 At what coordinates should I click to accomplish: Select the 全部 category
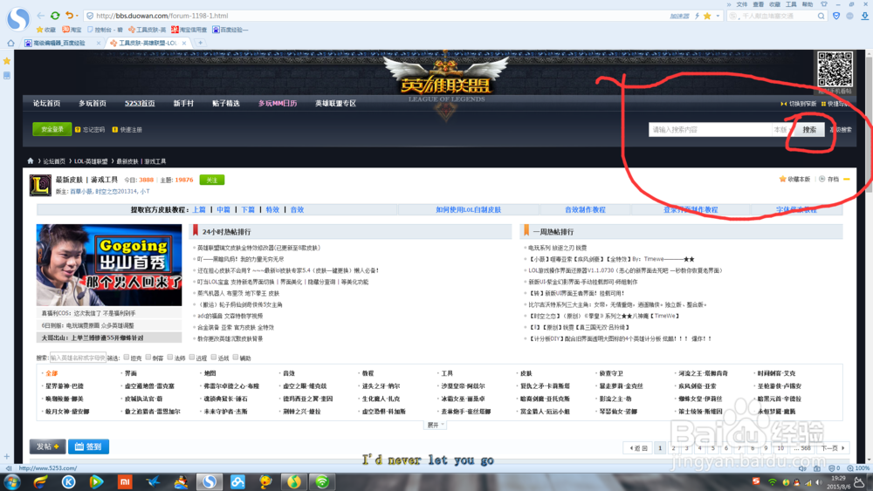[52, 373]
